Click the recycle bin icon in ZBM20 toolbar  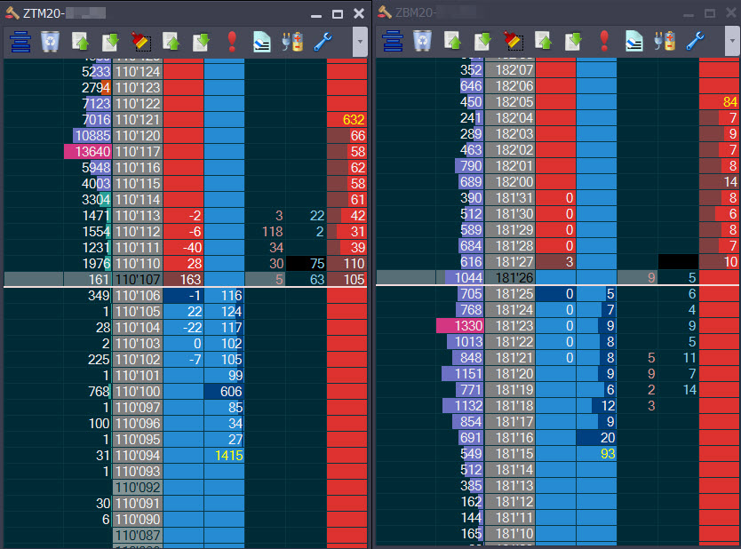point(423,41)
